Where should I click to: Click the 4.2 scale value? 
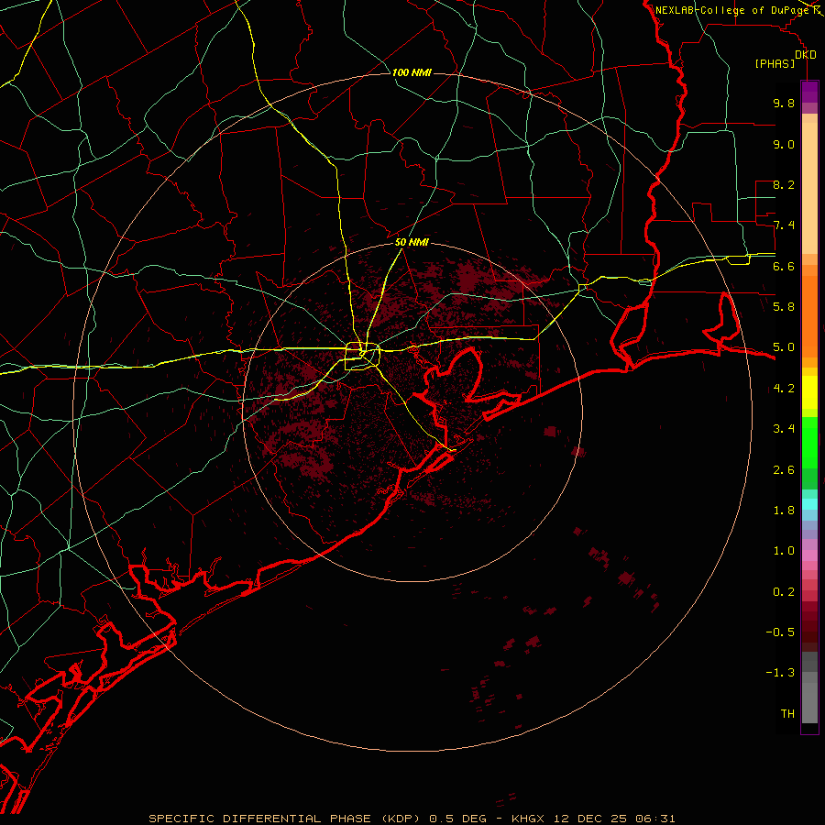[784, 389]
